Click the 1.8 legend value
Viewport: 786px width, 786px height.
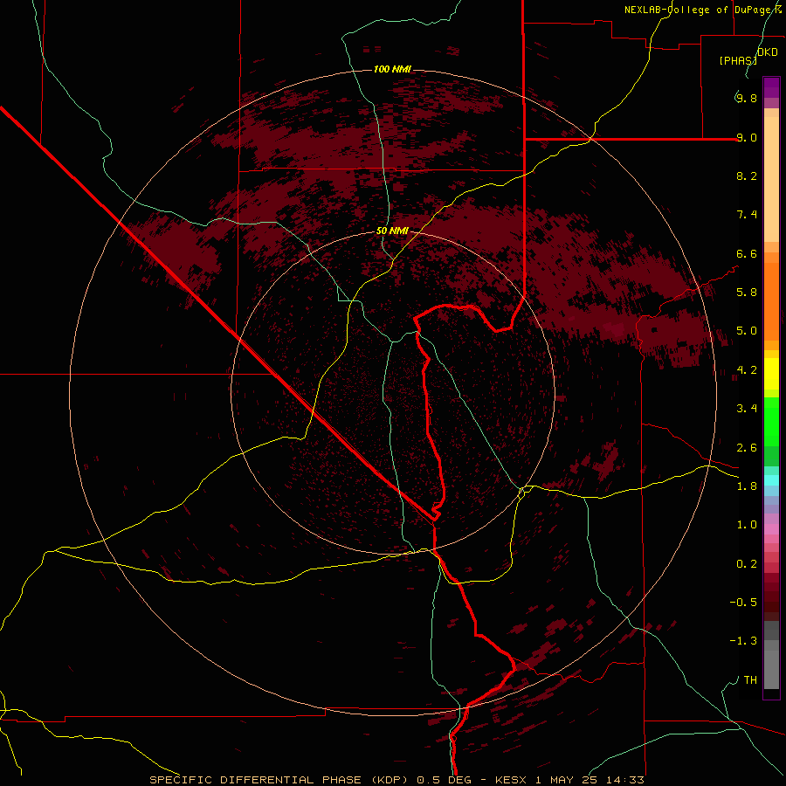click(x=746, y=486)
